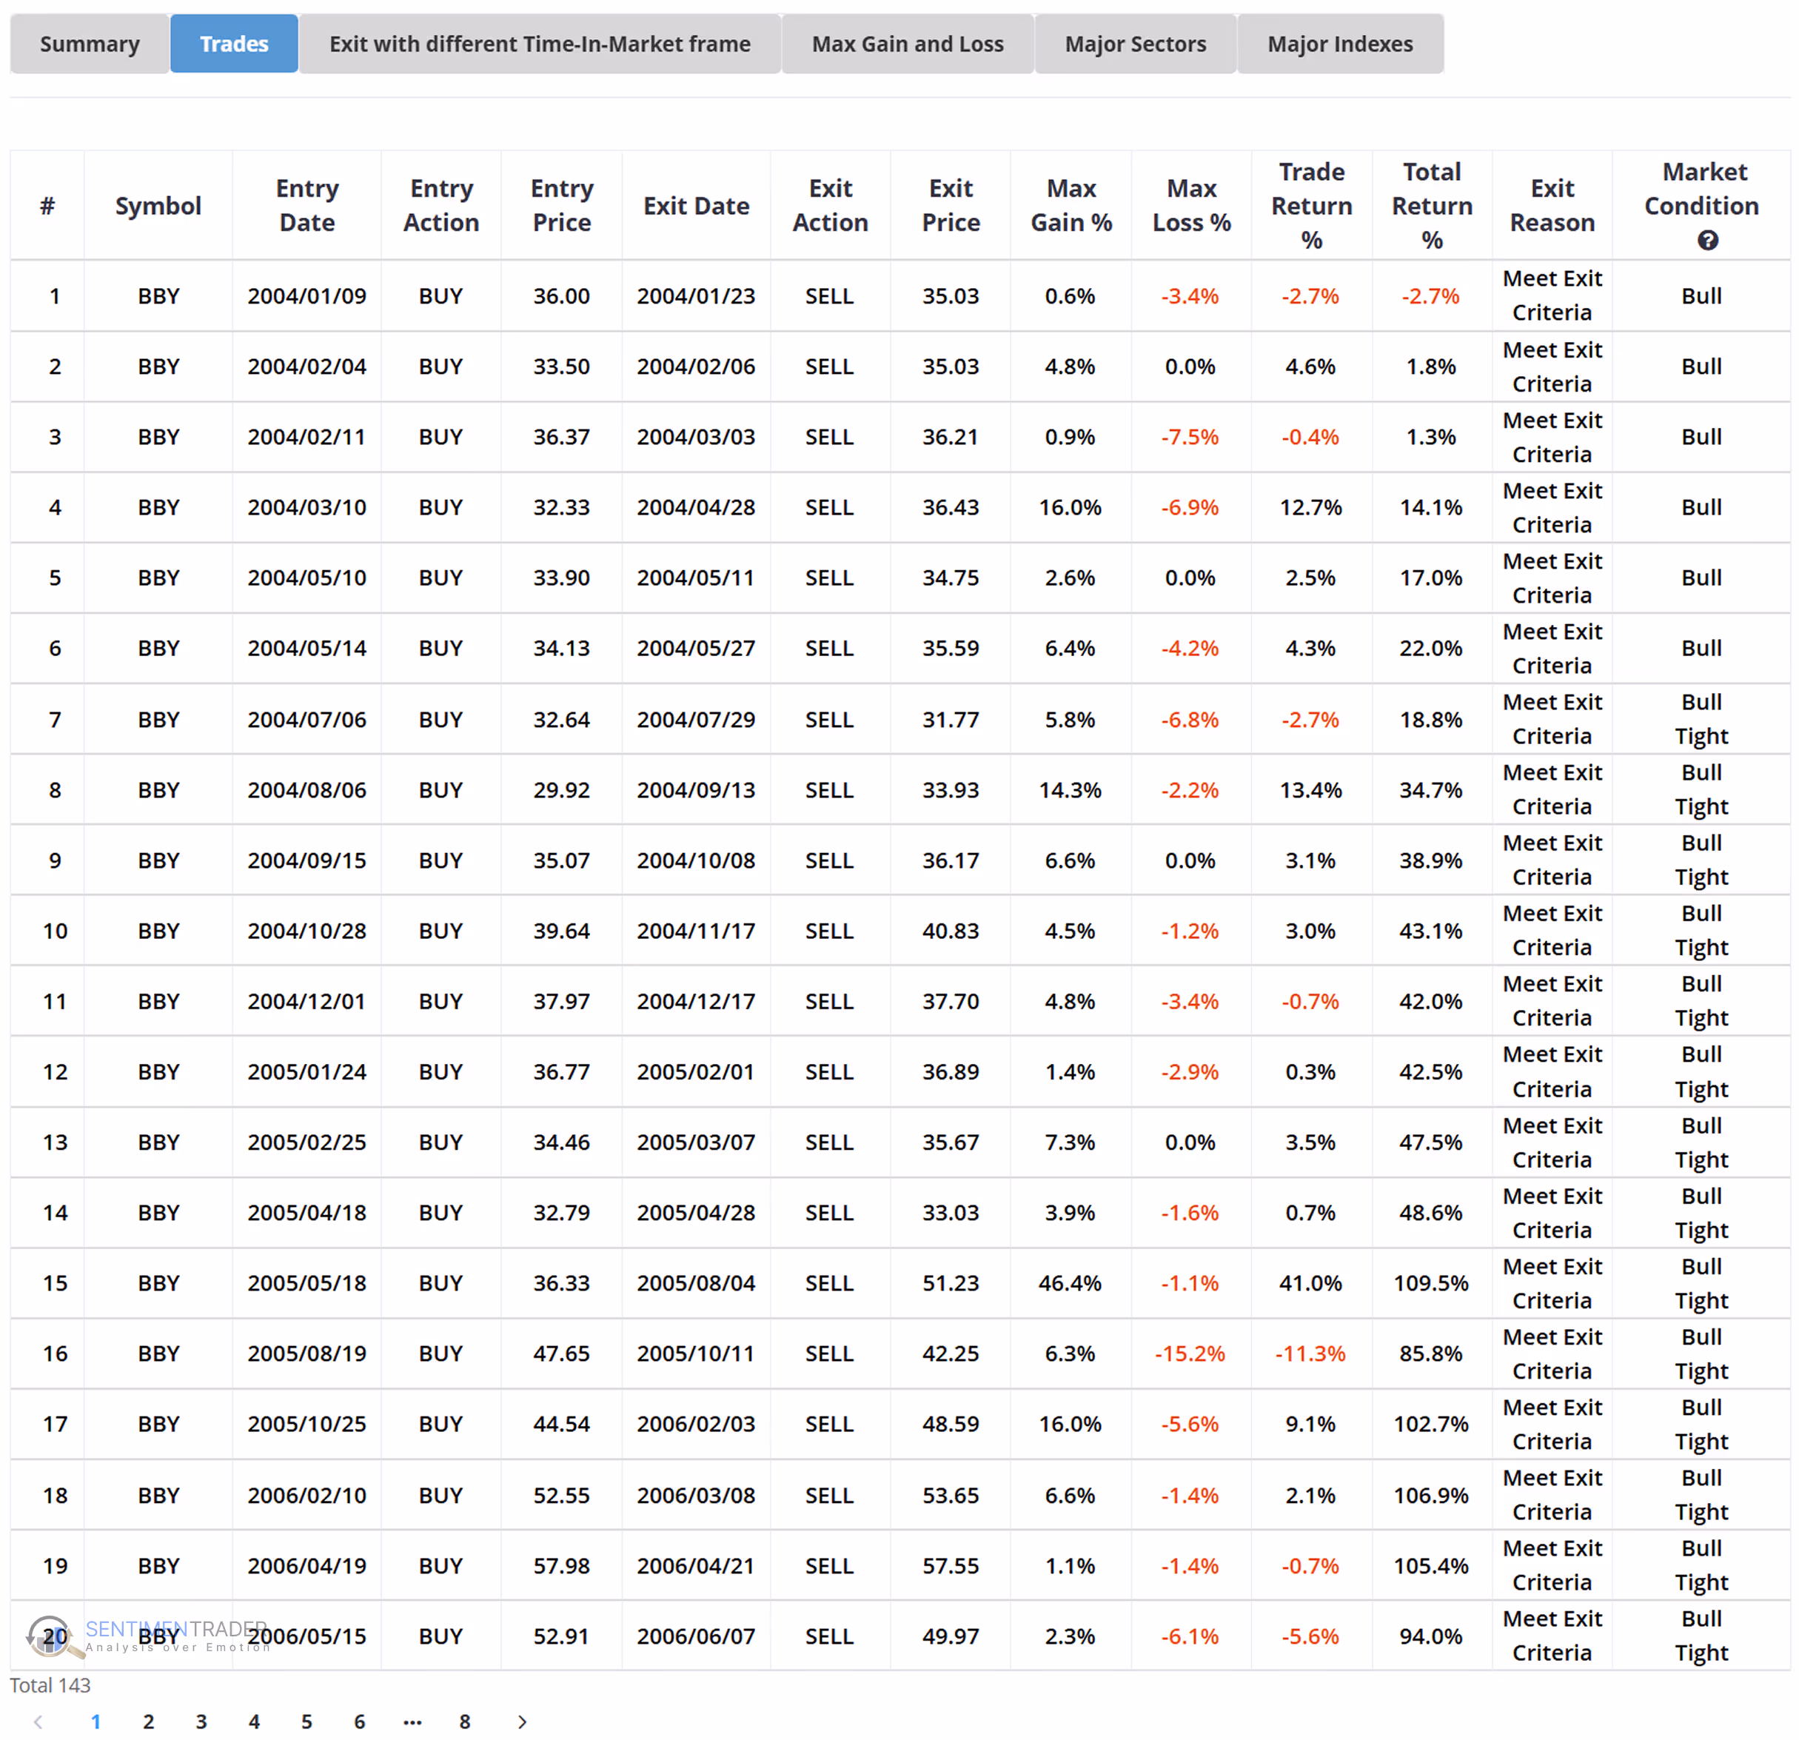Screen dimensions: 1799x1740
Task: Open the Major Indexes tab
Action: point(1339,44)
